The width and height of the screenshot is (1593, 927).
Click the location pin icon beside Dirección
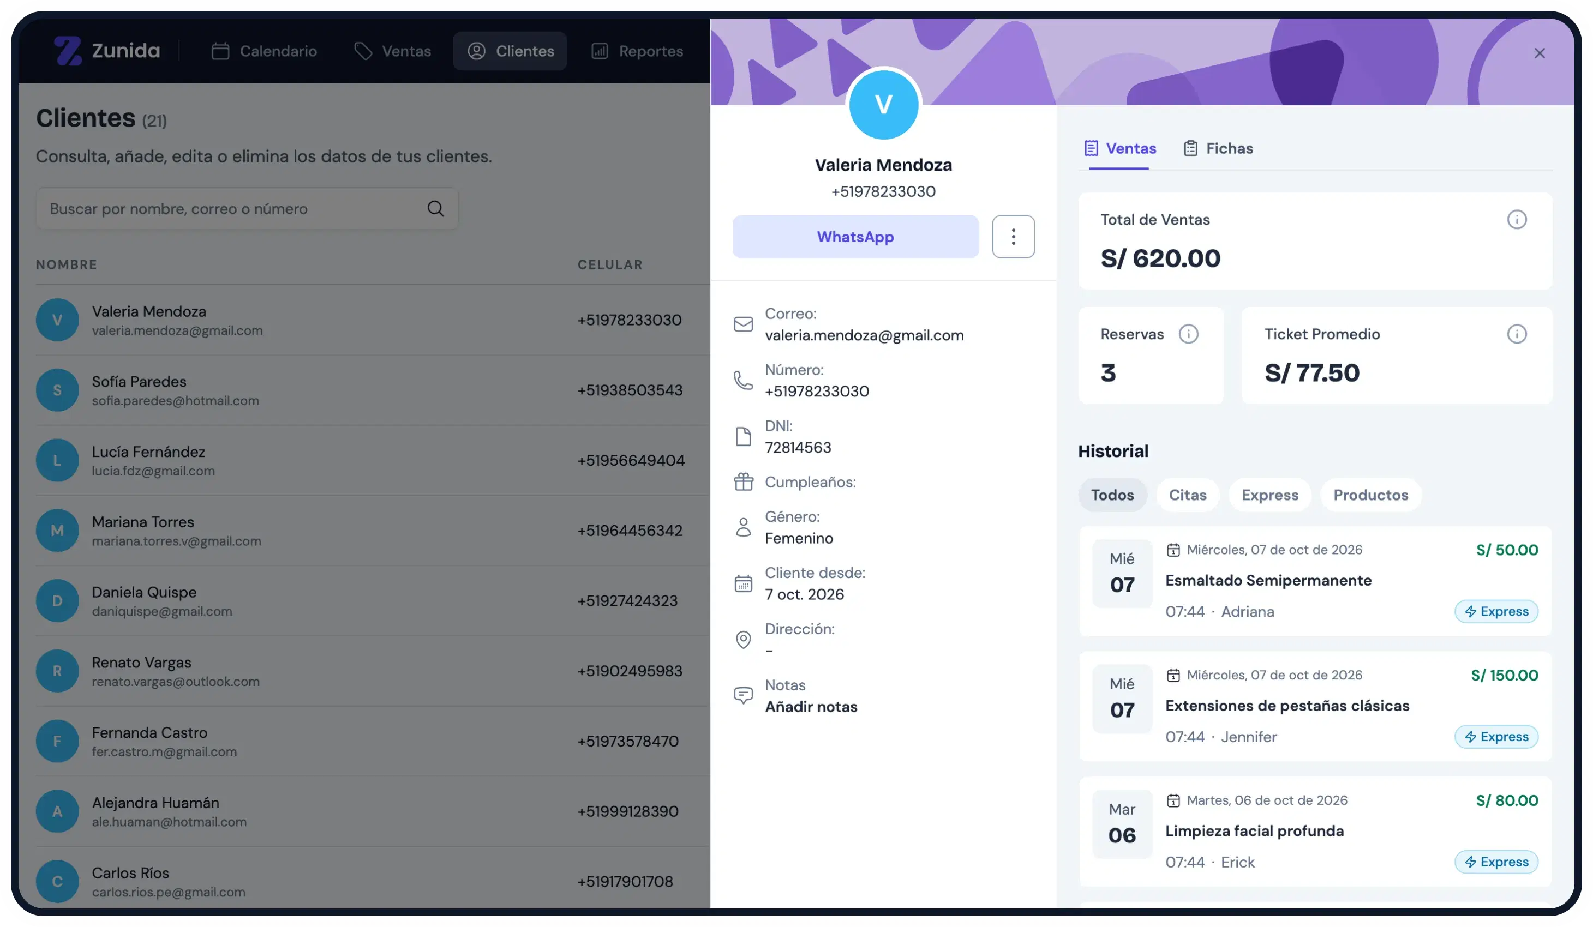point(744,640)
